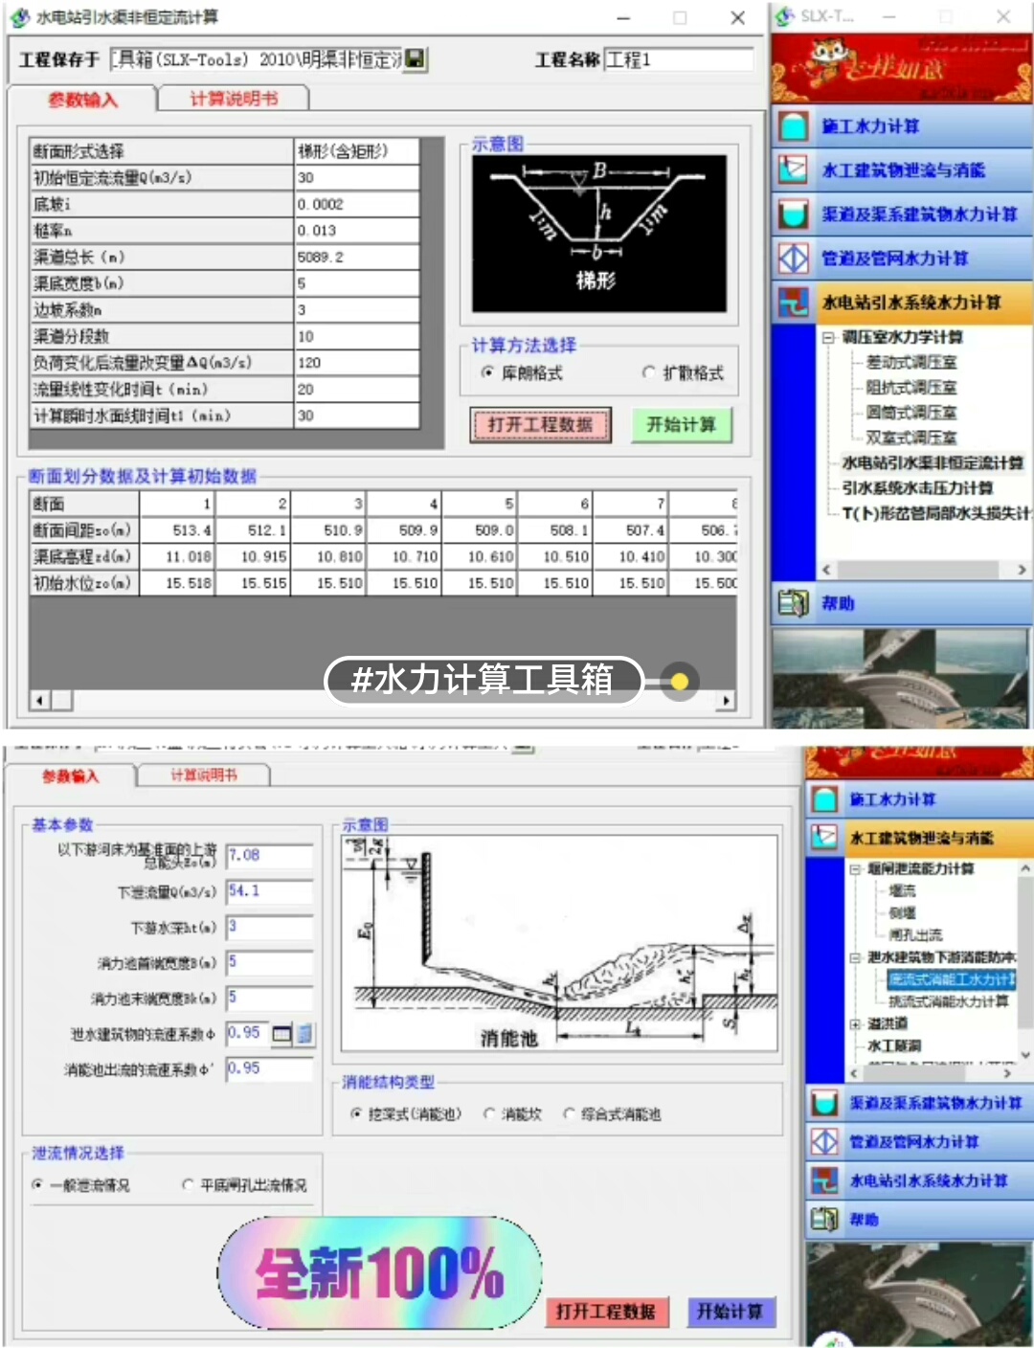The image size is (1034, 1348).
Task: Select 引水系统水击压力计算 tree item
Action: pyautogui.click(x=917, y=487)
